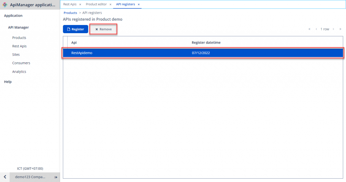The height and width of the screenshot is (182, 346).
Task: Click the logout icon beside demo123 Company
Action: tap(56, 177)
